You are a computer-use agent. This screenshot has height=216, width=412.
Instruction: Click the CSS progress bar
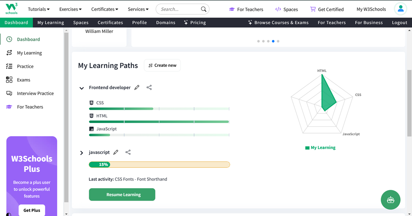(159, 109)
